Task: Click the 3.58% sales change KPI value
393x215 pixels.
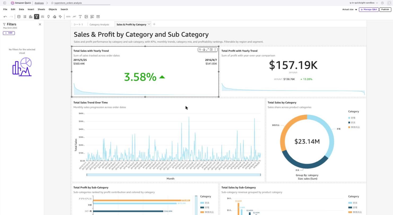Action: click(x=140, y=77)
